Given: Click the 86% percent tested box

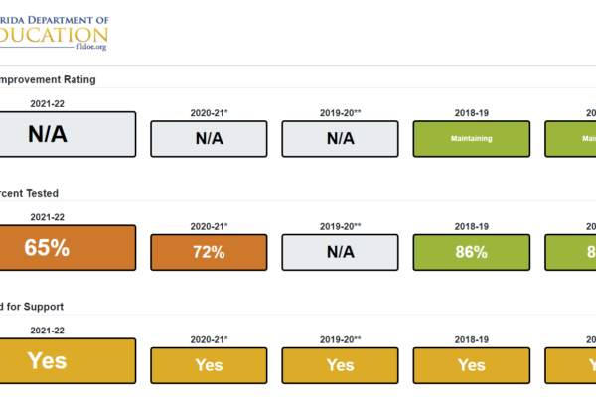Looking at the screenshot, I should (471, 252).
